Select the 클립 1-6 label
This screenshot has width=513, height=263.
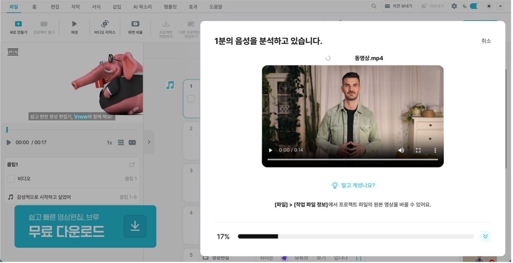click(128, 197)
